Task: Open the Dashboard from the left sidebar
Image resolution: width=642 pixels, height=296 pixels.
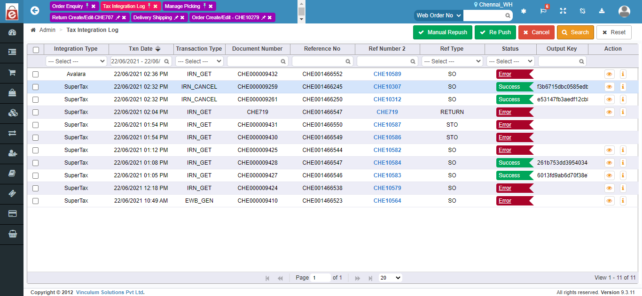Action: tap(11, 32)
